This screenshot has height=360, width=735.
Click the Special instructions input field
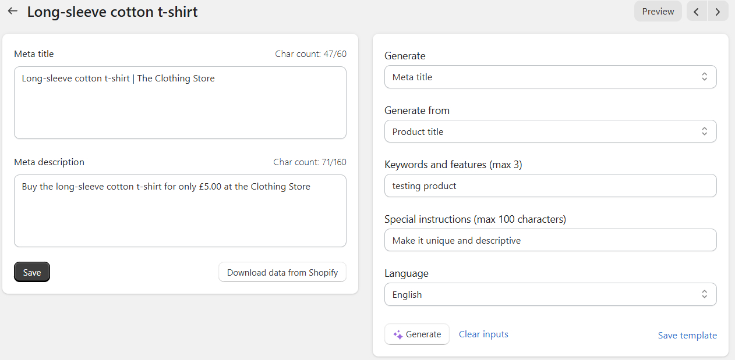tap(550, 240)
